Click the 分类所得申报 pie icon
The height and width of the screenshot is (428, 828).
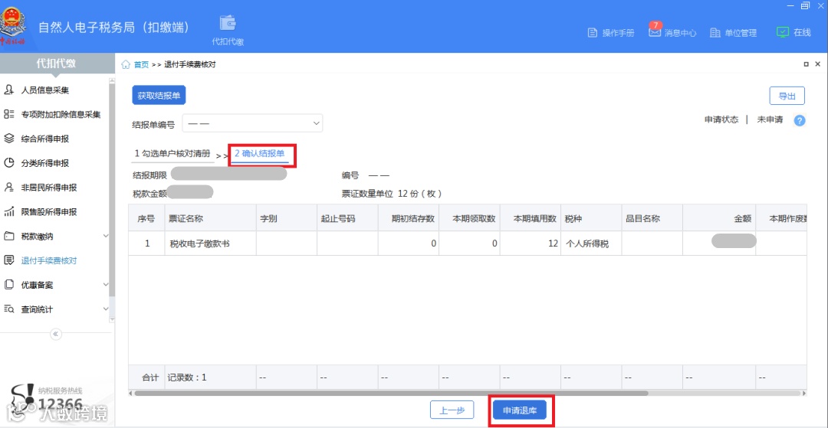[8, 163]
